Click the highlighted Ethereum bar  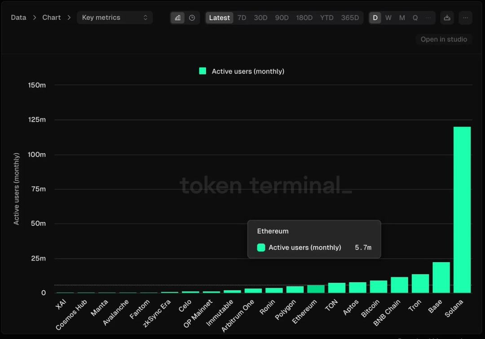pos(316,289)
